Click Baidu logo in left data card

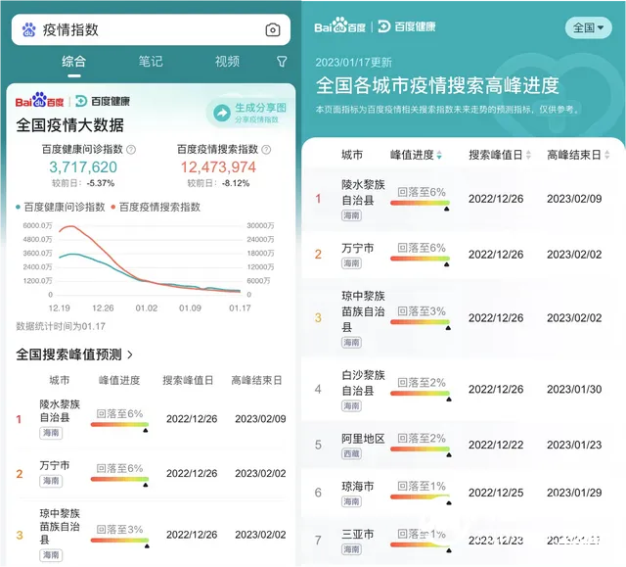pos(39,100)
